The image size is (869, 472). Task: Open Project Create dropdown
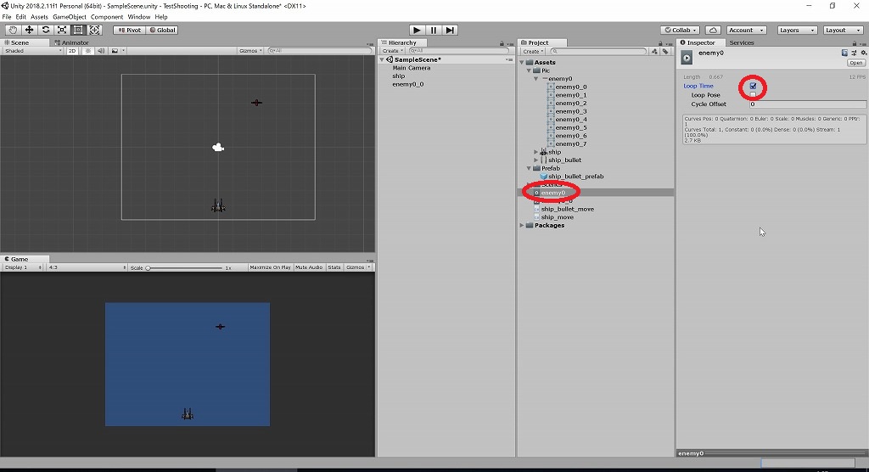tap(533, 51)
